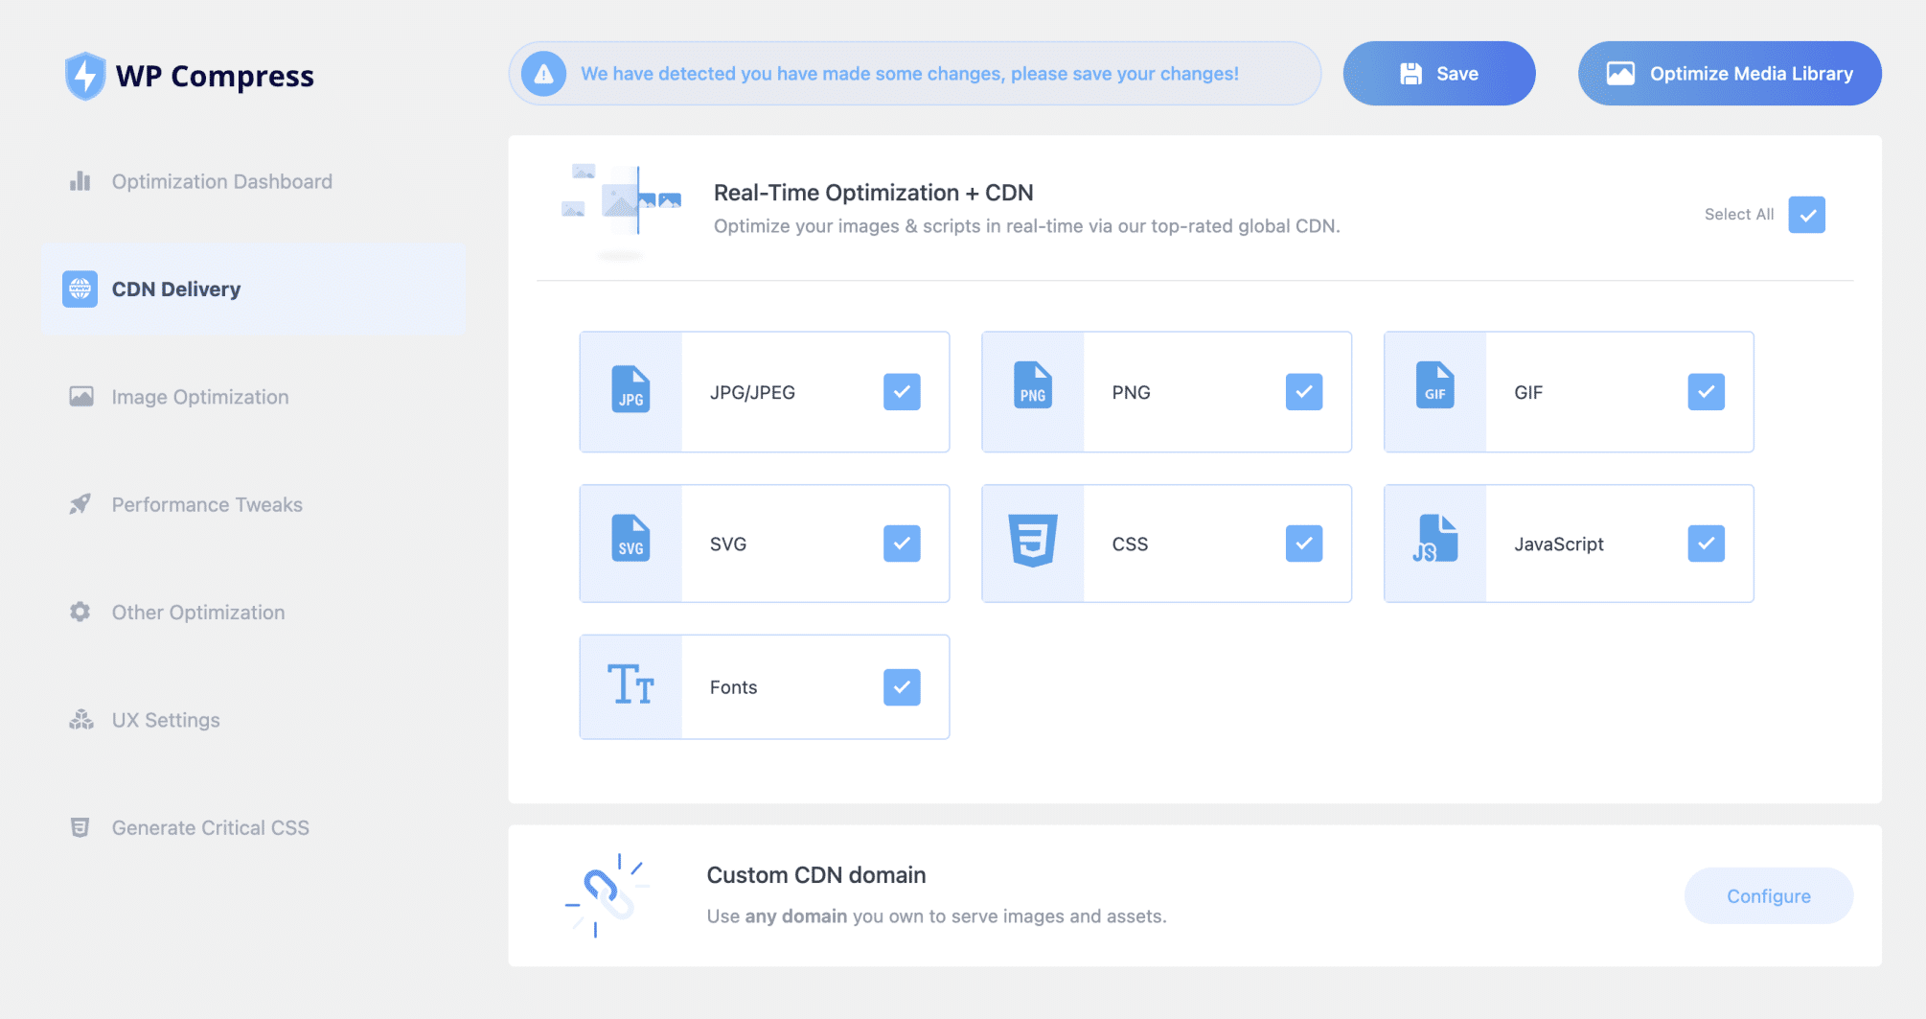Click Configure for Custom CDN domain
The height and width of the screenshot is (1019, 1926).
[x=1769, y=896]
